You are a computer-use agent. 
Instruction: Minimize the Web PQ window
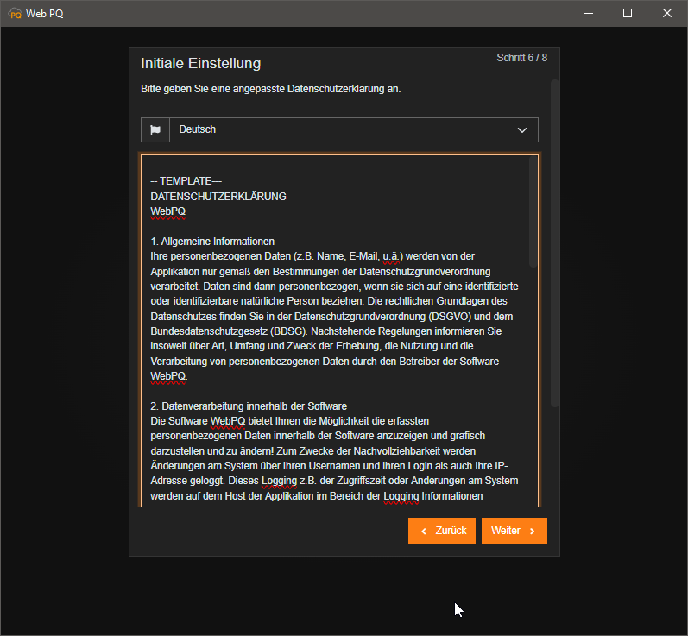pyautogui.click(x=588, y=13)
